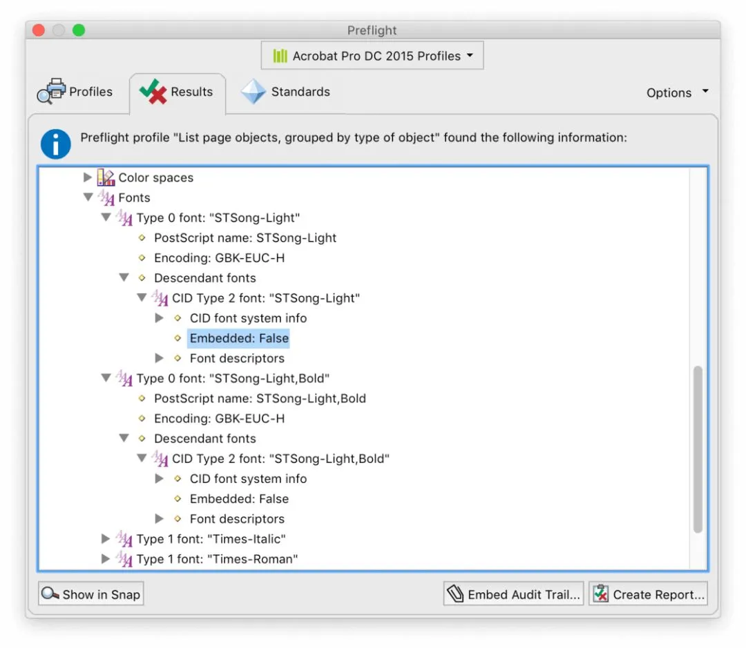The image size is (746, 648).
Task: Click the diamond Standards icon
Action: tap(253, 91)
